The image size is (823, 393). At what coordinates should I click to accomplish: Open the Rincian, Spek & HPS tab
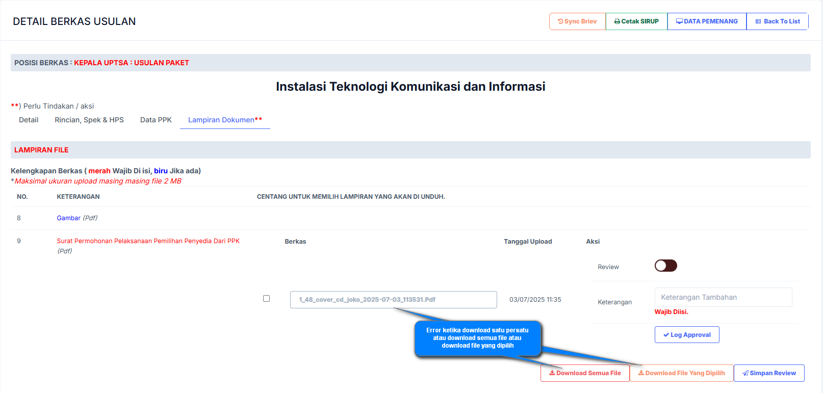[89, 120]
